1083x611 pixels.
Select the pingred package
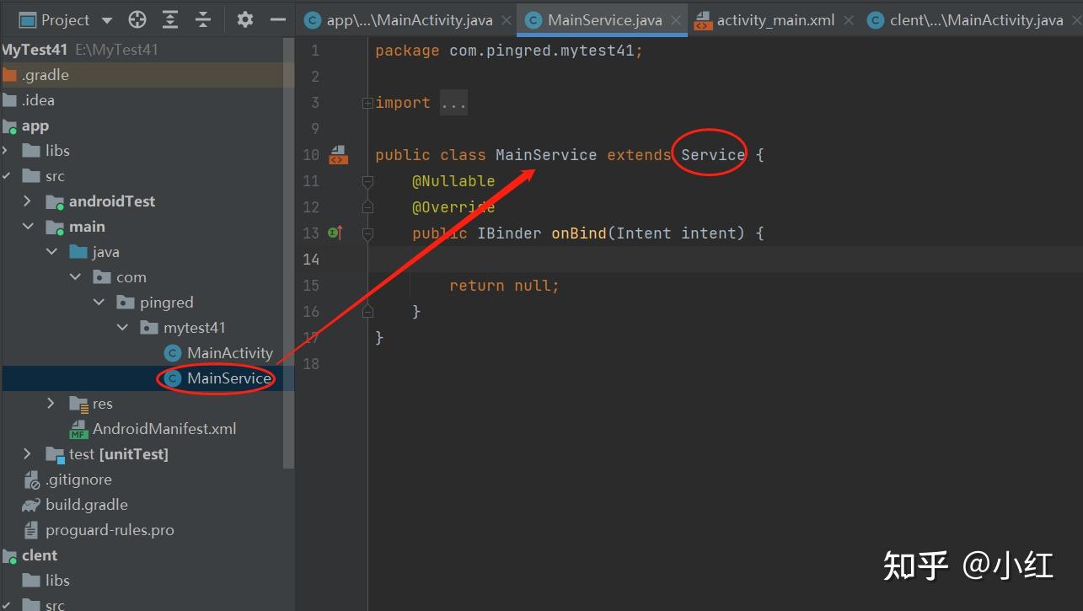pyautogui.click(x=166, y=303)
